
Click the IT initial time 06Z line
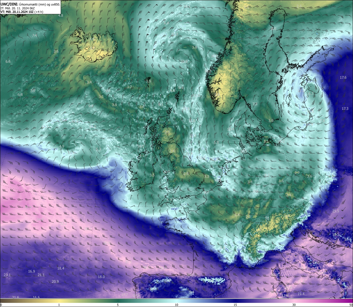[x=17, y=8]
